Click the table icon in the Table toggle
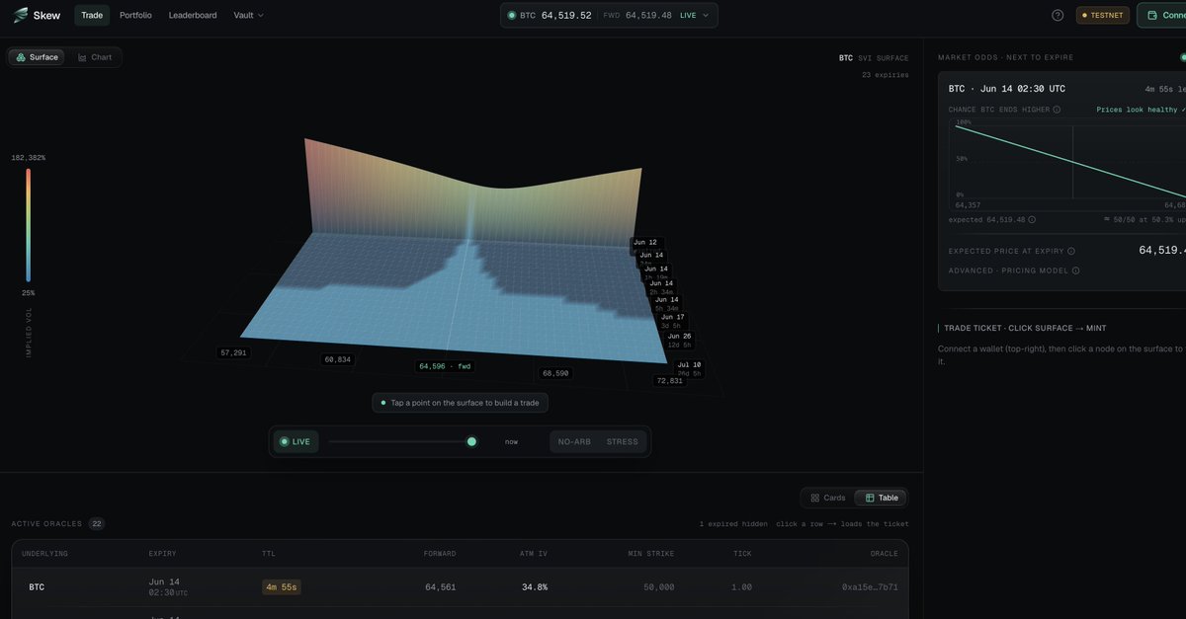 (870, 498)
